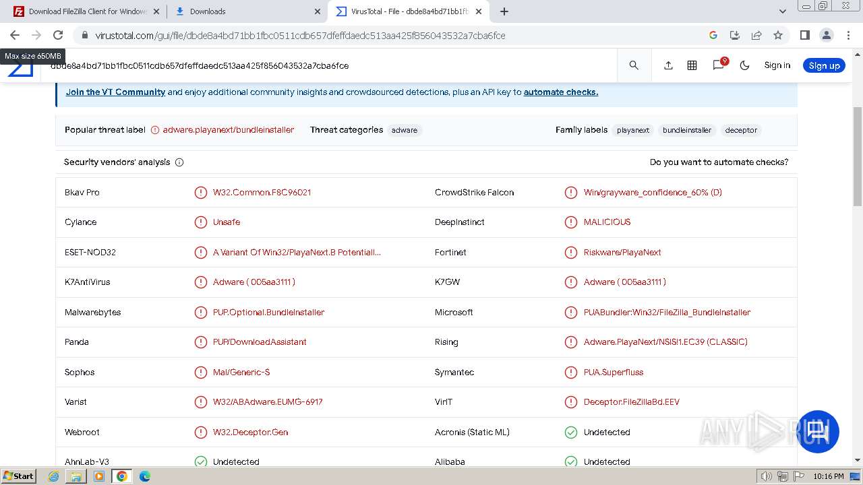Viewport: 863px width, 485px height.
Task: Click CrowdStrike Falcon Win/grayware_confidence_60% result
Action: click(x=653, y=193)
